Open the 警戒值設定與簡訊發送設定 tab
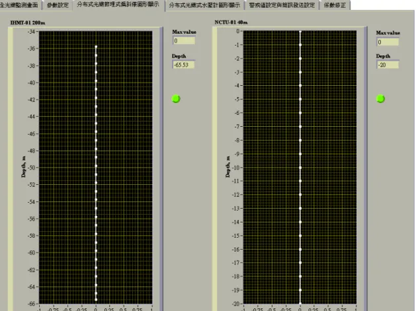The image size is (416, 311). (282, 5)
